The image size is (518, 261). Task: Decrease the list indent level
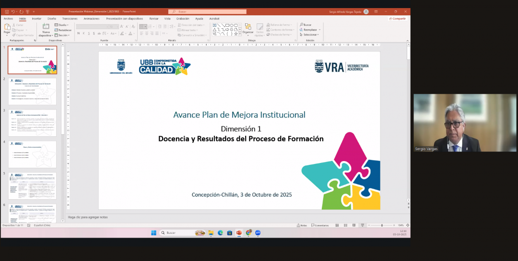(160, 27)
